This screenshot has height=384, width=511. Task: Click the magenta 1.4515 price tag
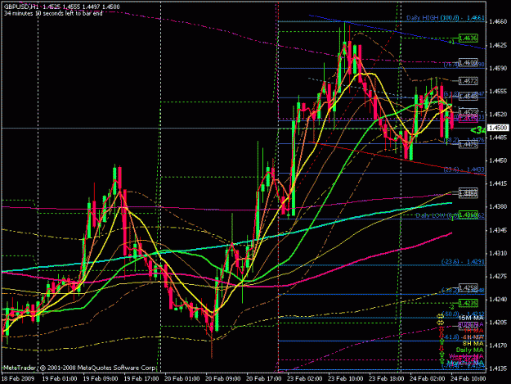coord(468,119)
